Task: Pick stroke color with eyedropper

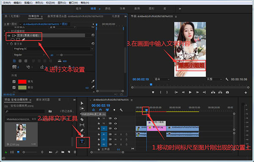Action: (93, 87)
